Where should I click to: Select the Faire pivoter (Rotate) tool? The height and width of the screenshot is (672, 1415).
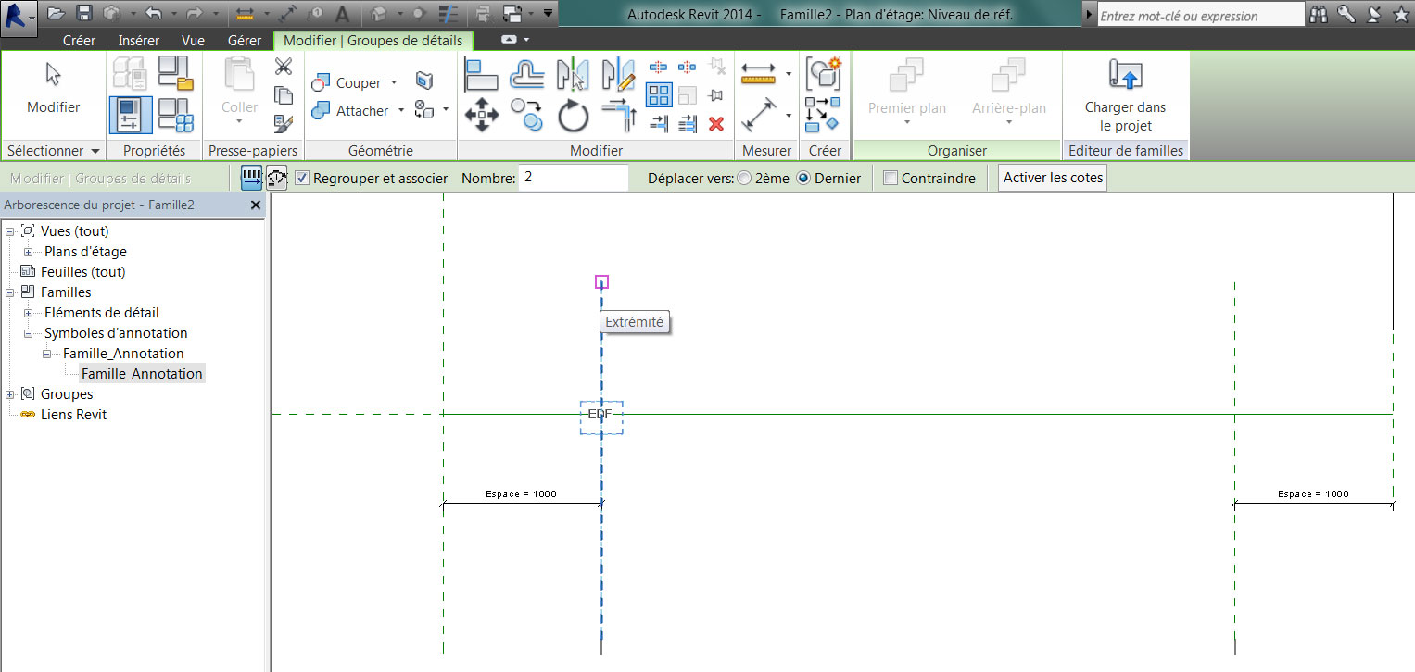coord(573,115)
